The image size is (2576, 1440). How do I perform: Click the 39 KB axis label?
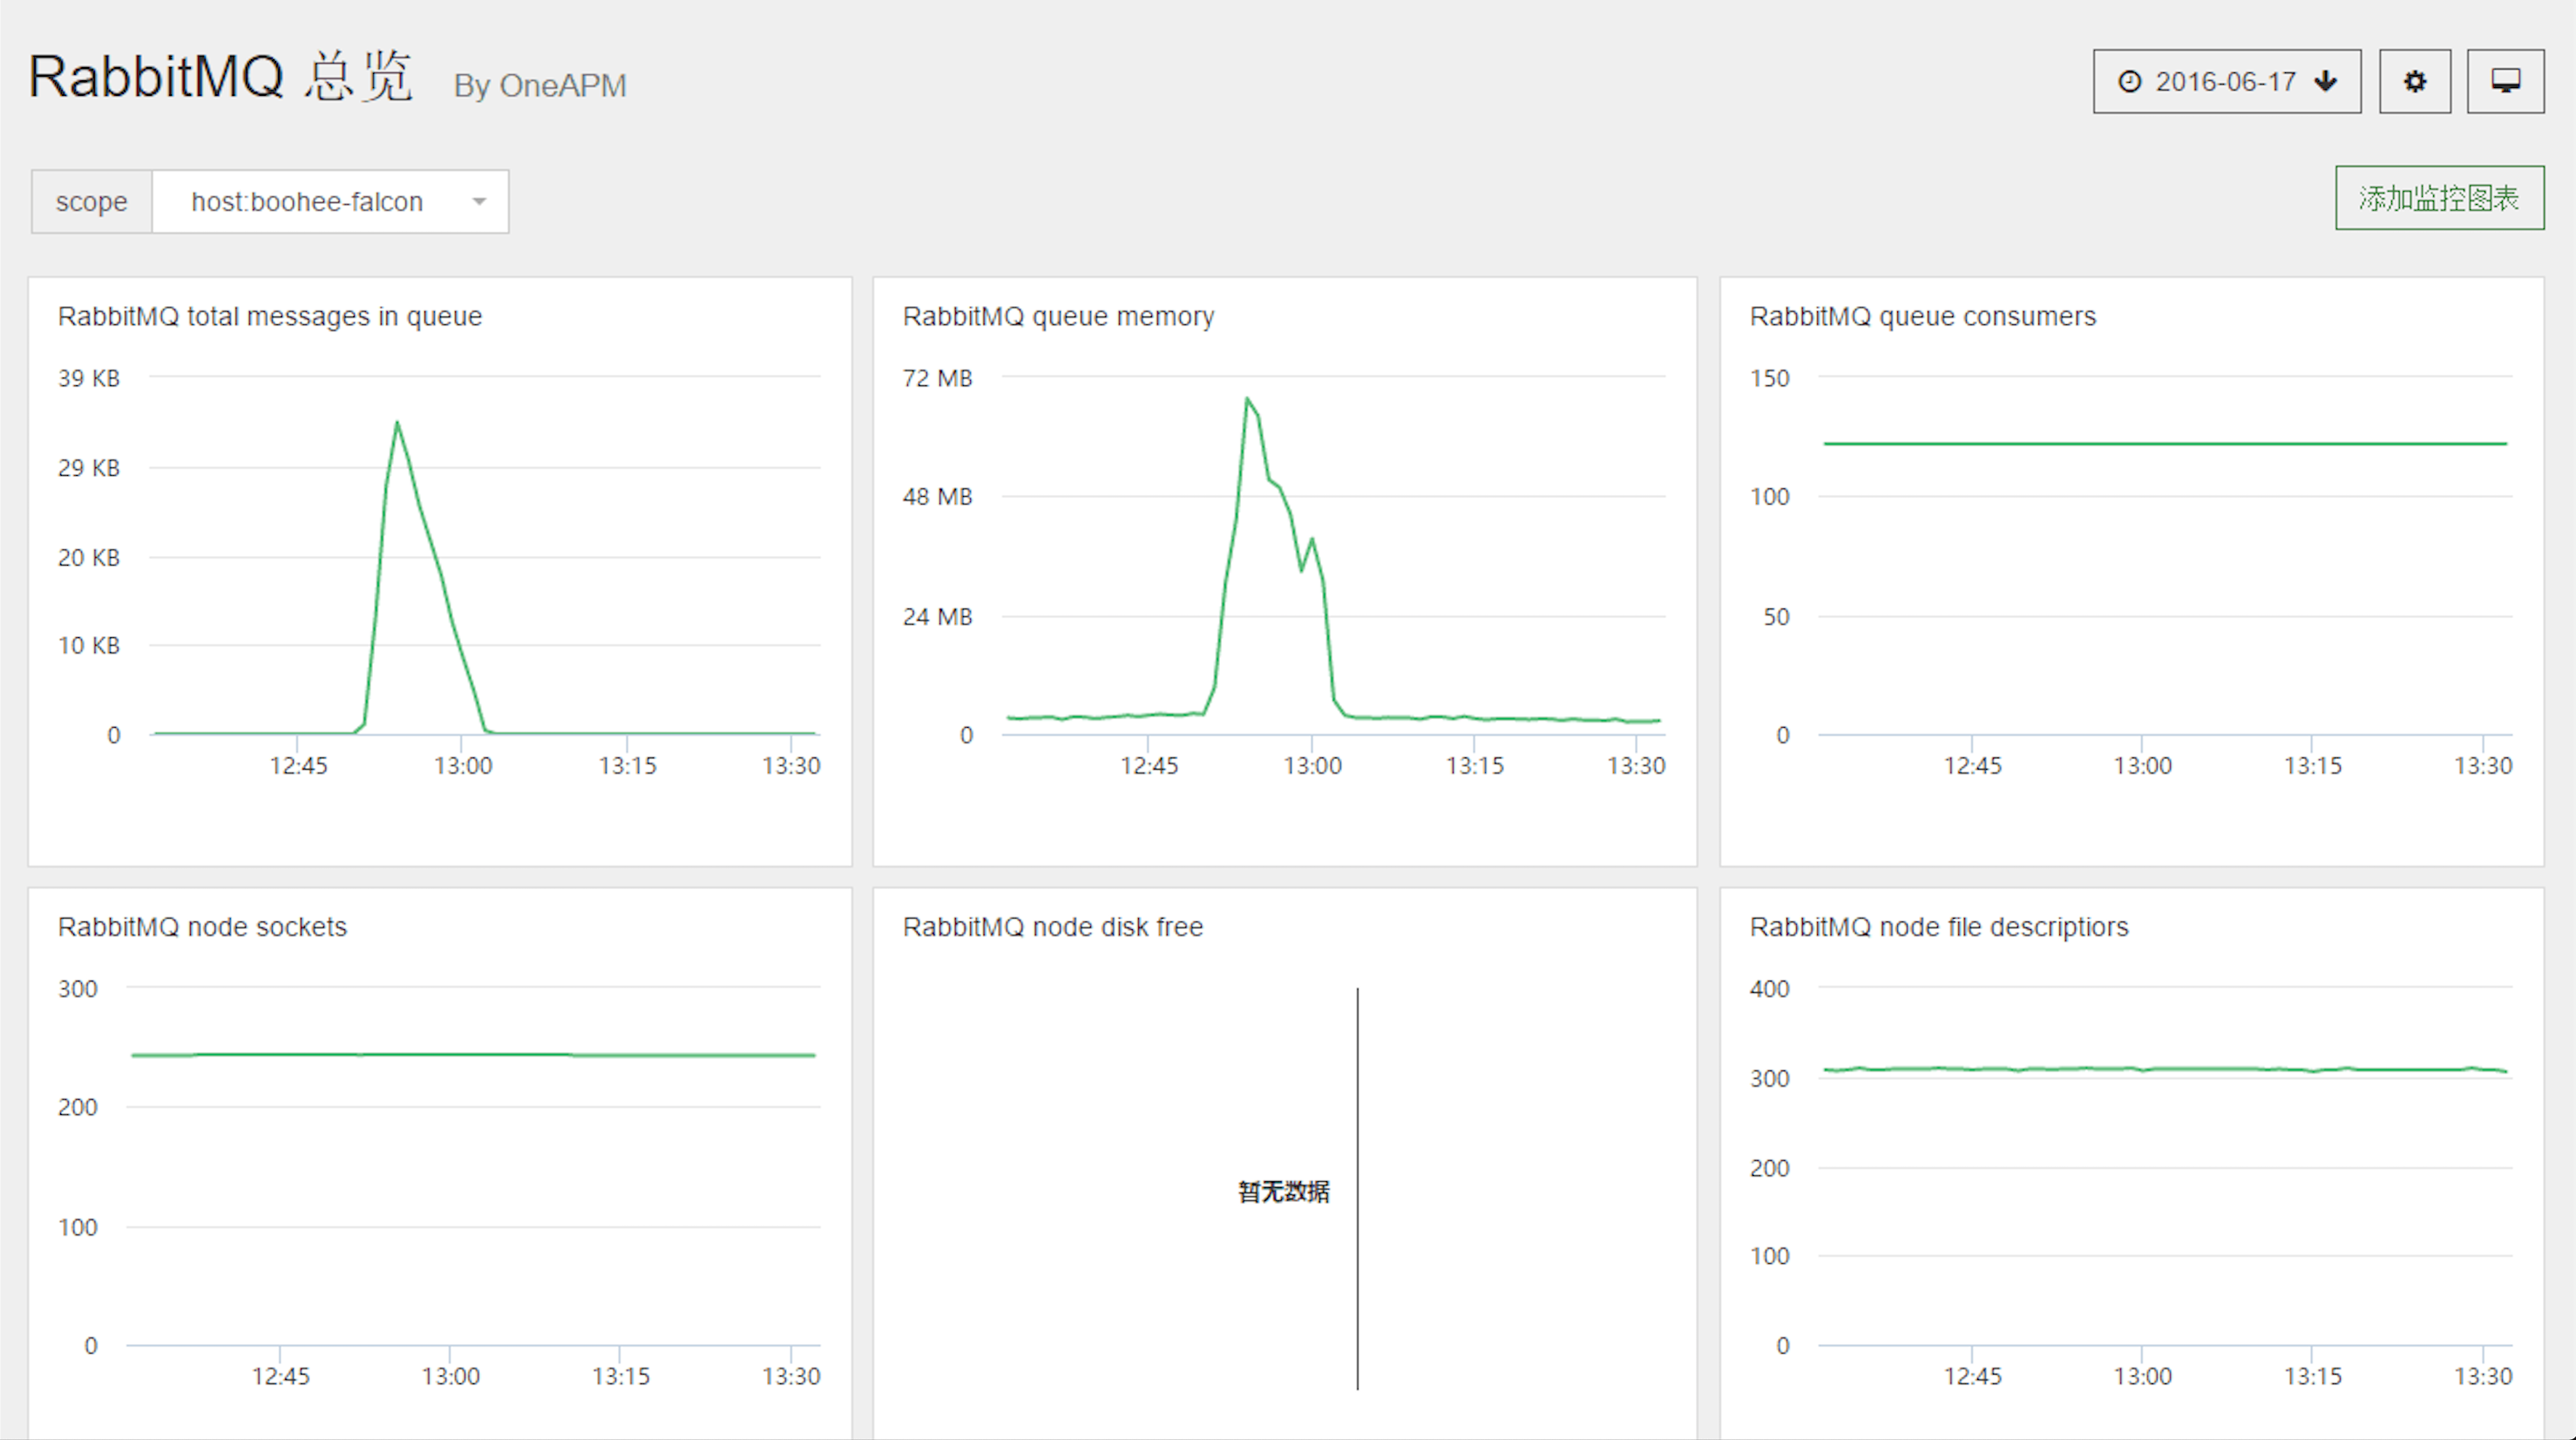pos(89,378)
